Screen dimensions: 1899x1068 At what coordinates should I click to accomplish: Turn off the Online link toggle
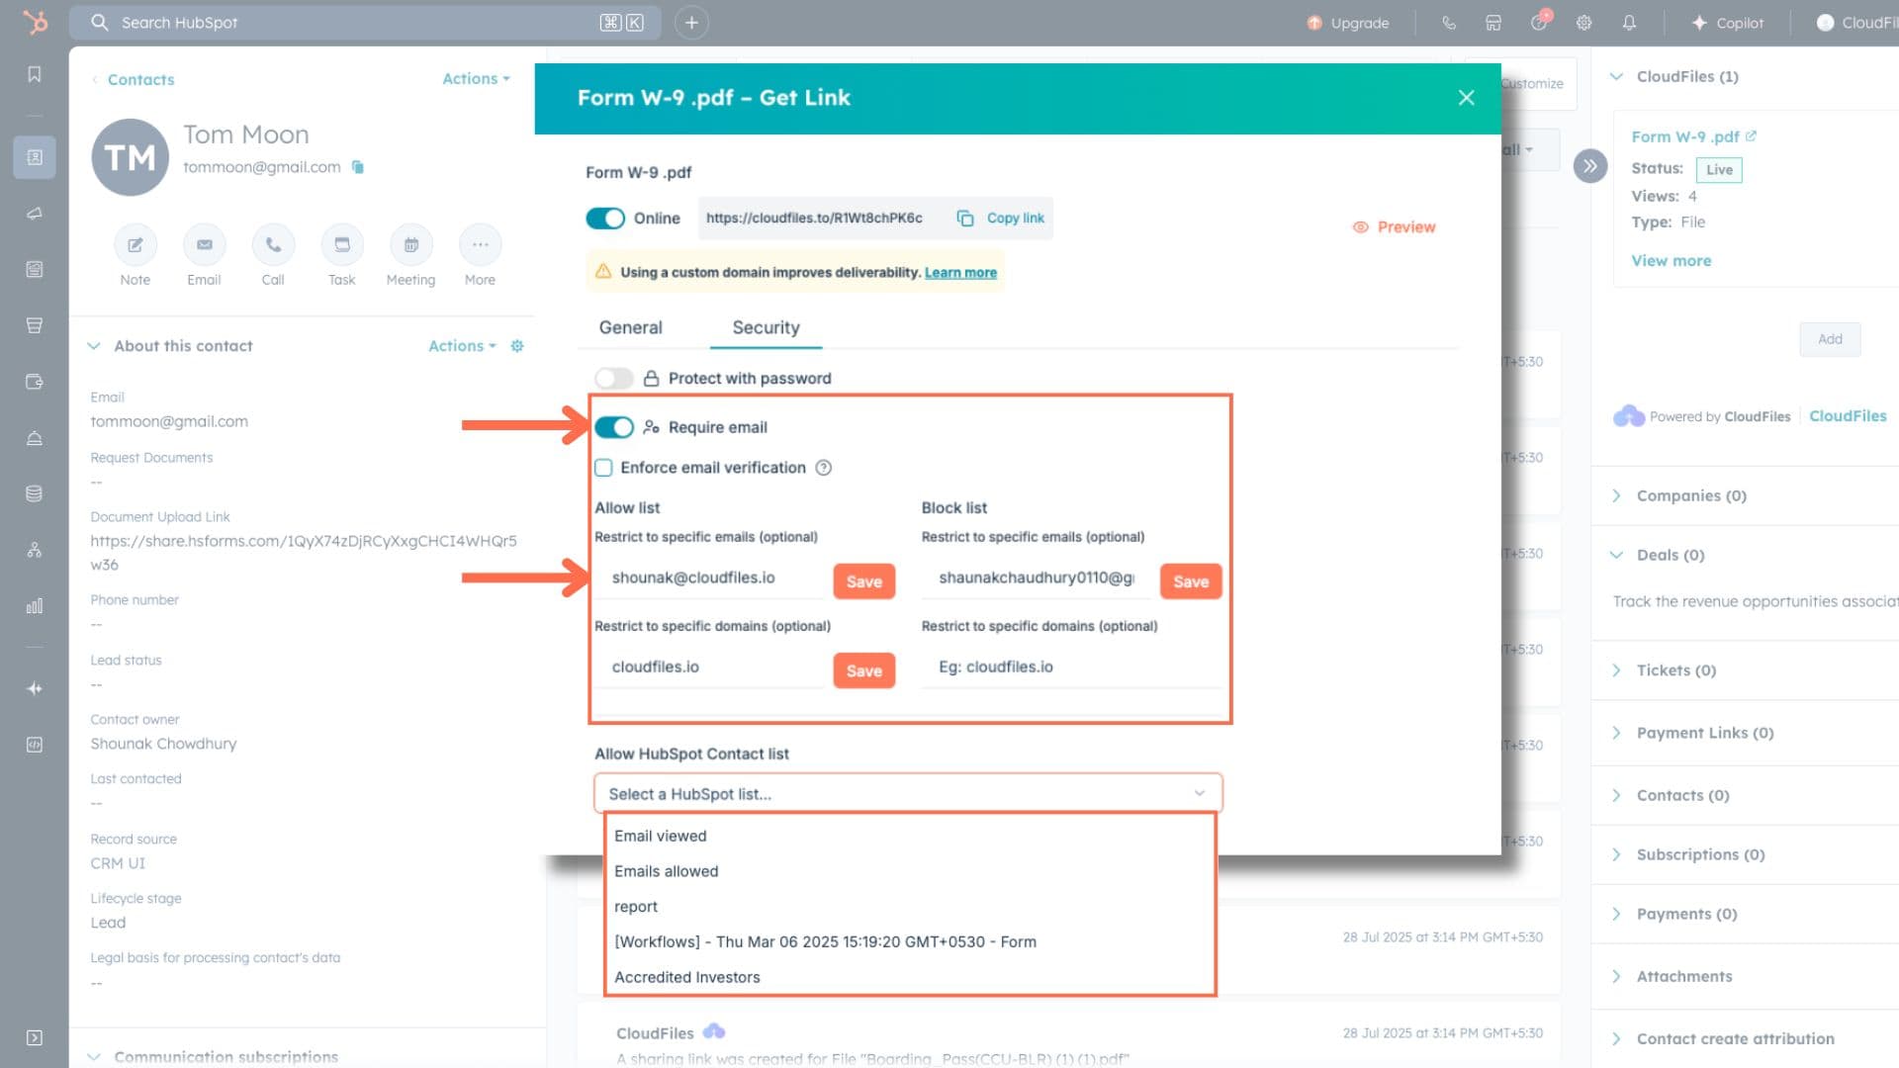(x=605, y=219)
